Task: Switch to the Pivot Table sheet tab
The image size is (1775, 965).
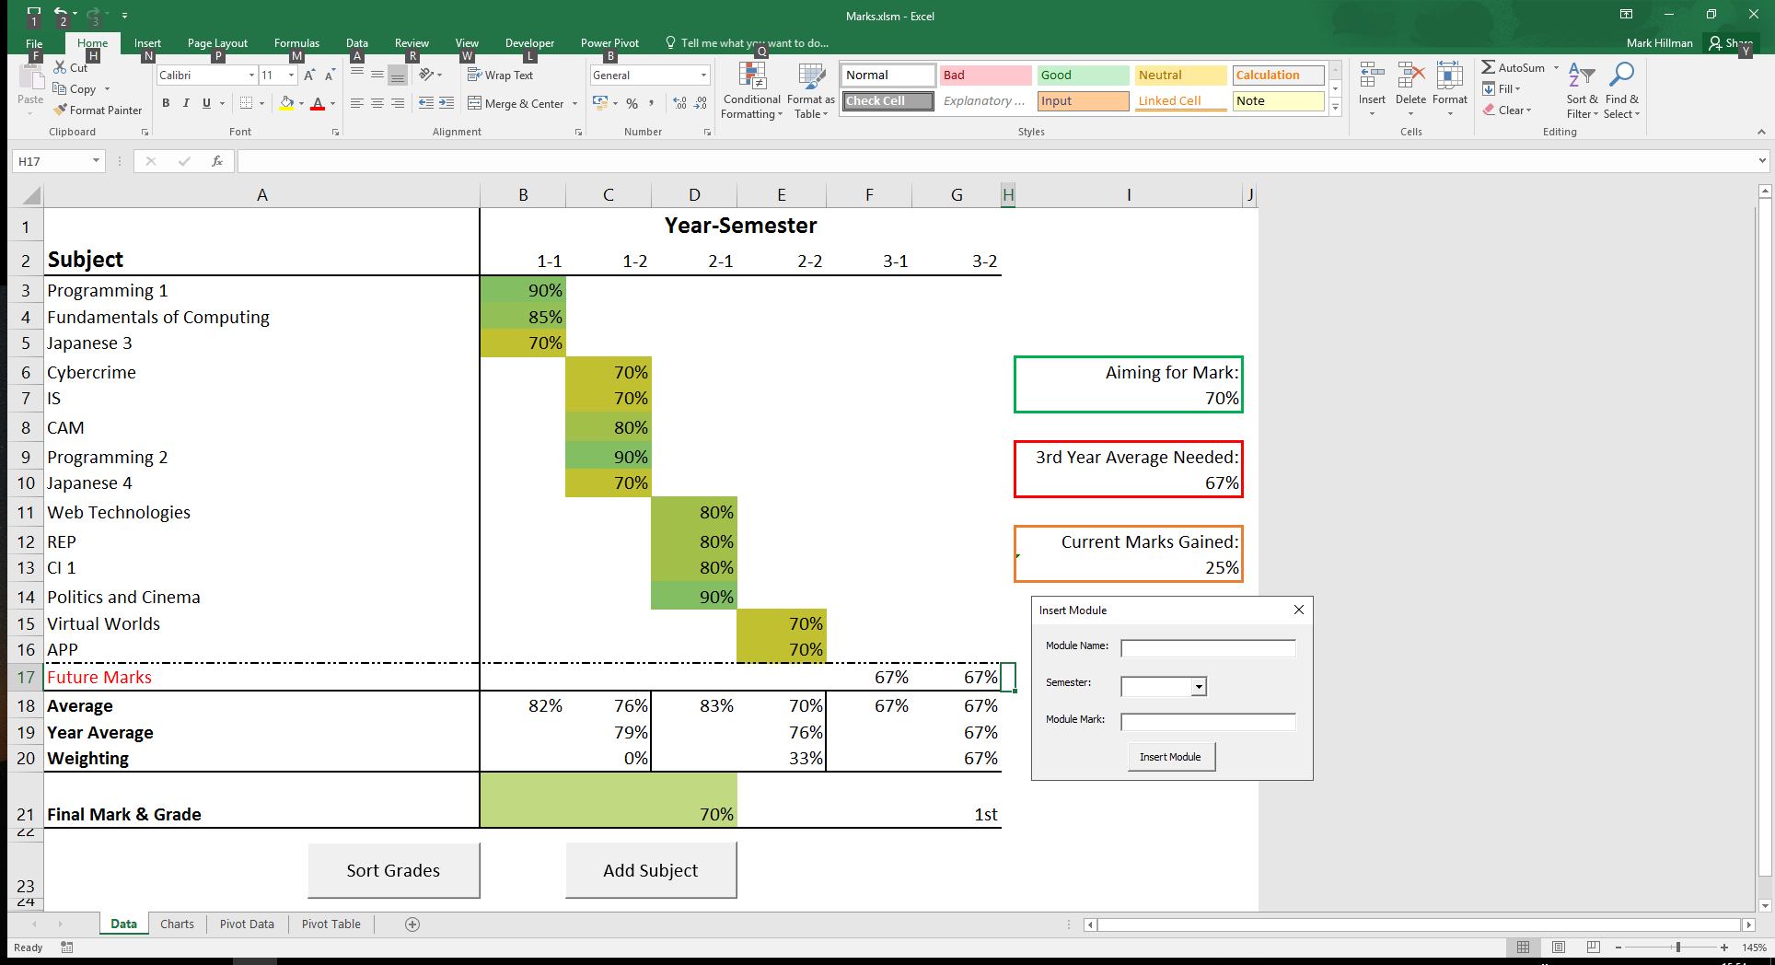Action: click(331, 924)
